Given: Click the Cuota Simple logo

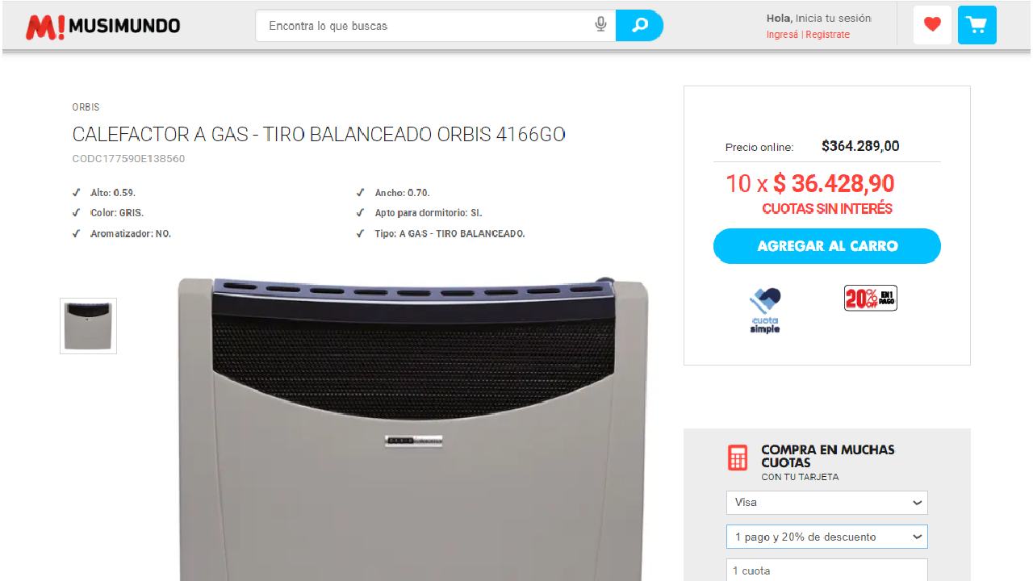Looking at the screenshot, I should click(765, 311).
